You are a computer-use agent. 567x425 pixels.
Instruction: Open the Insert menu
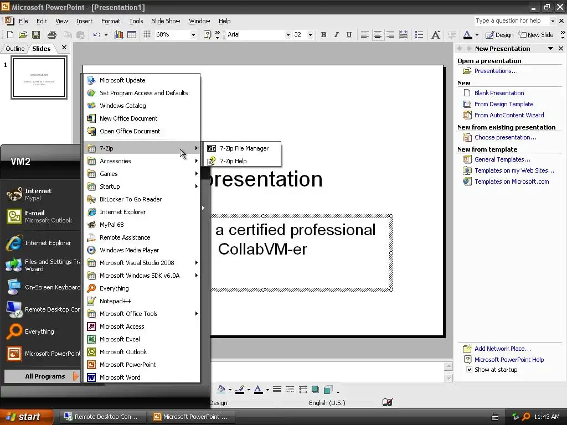tap(84, 21)
